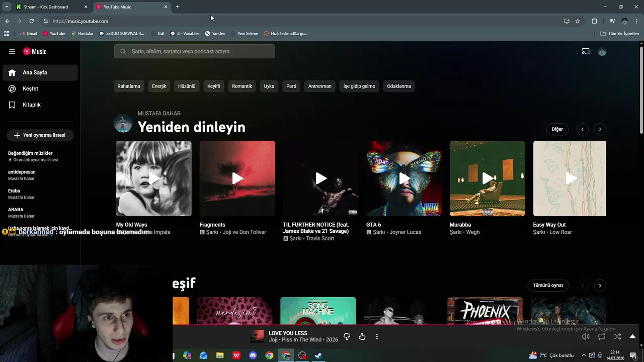Play the Easy Way Out thumbnail
644x362 pixels.
click(x=570, y=178)
